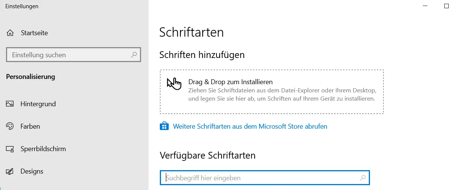Maximize the Einstellungen window
Screen dimensions: 454x190
click(446, 6)
